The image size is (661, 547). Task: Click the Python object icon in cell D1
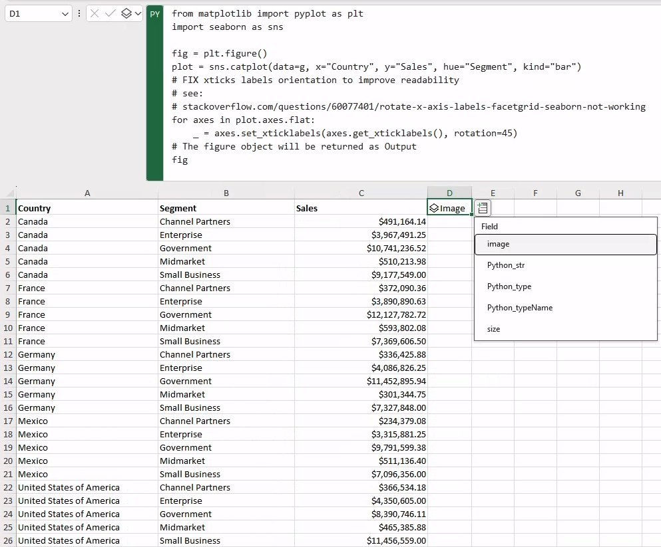(x=434, y=208)
